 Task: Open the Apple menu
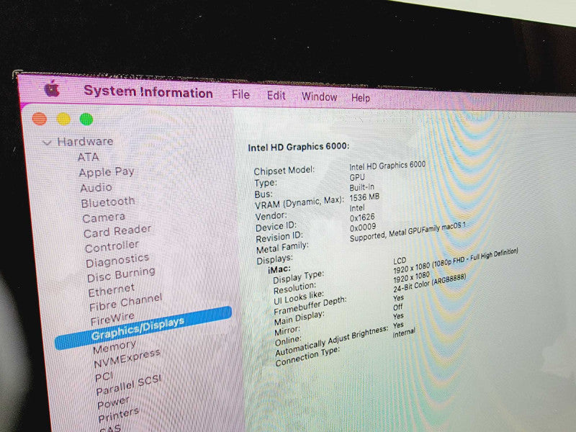pos(52,89)
